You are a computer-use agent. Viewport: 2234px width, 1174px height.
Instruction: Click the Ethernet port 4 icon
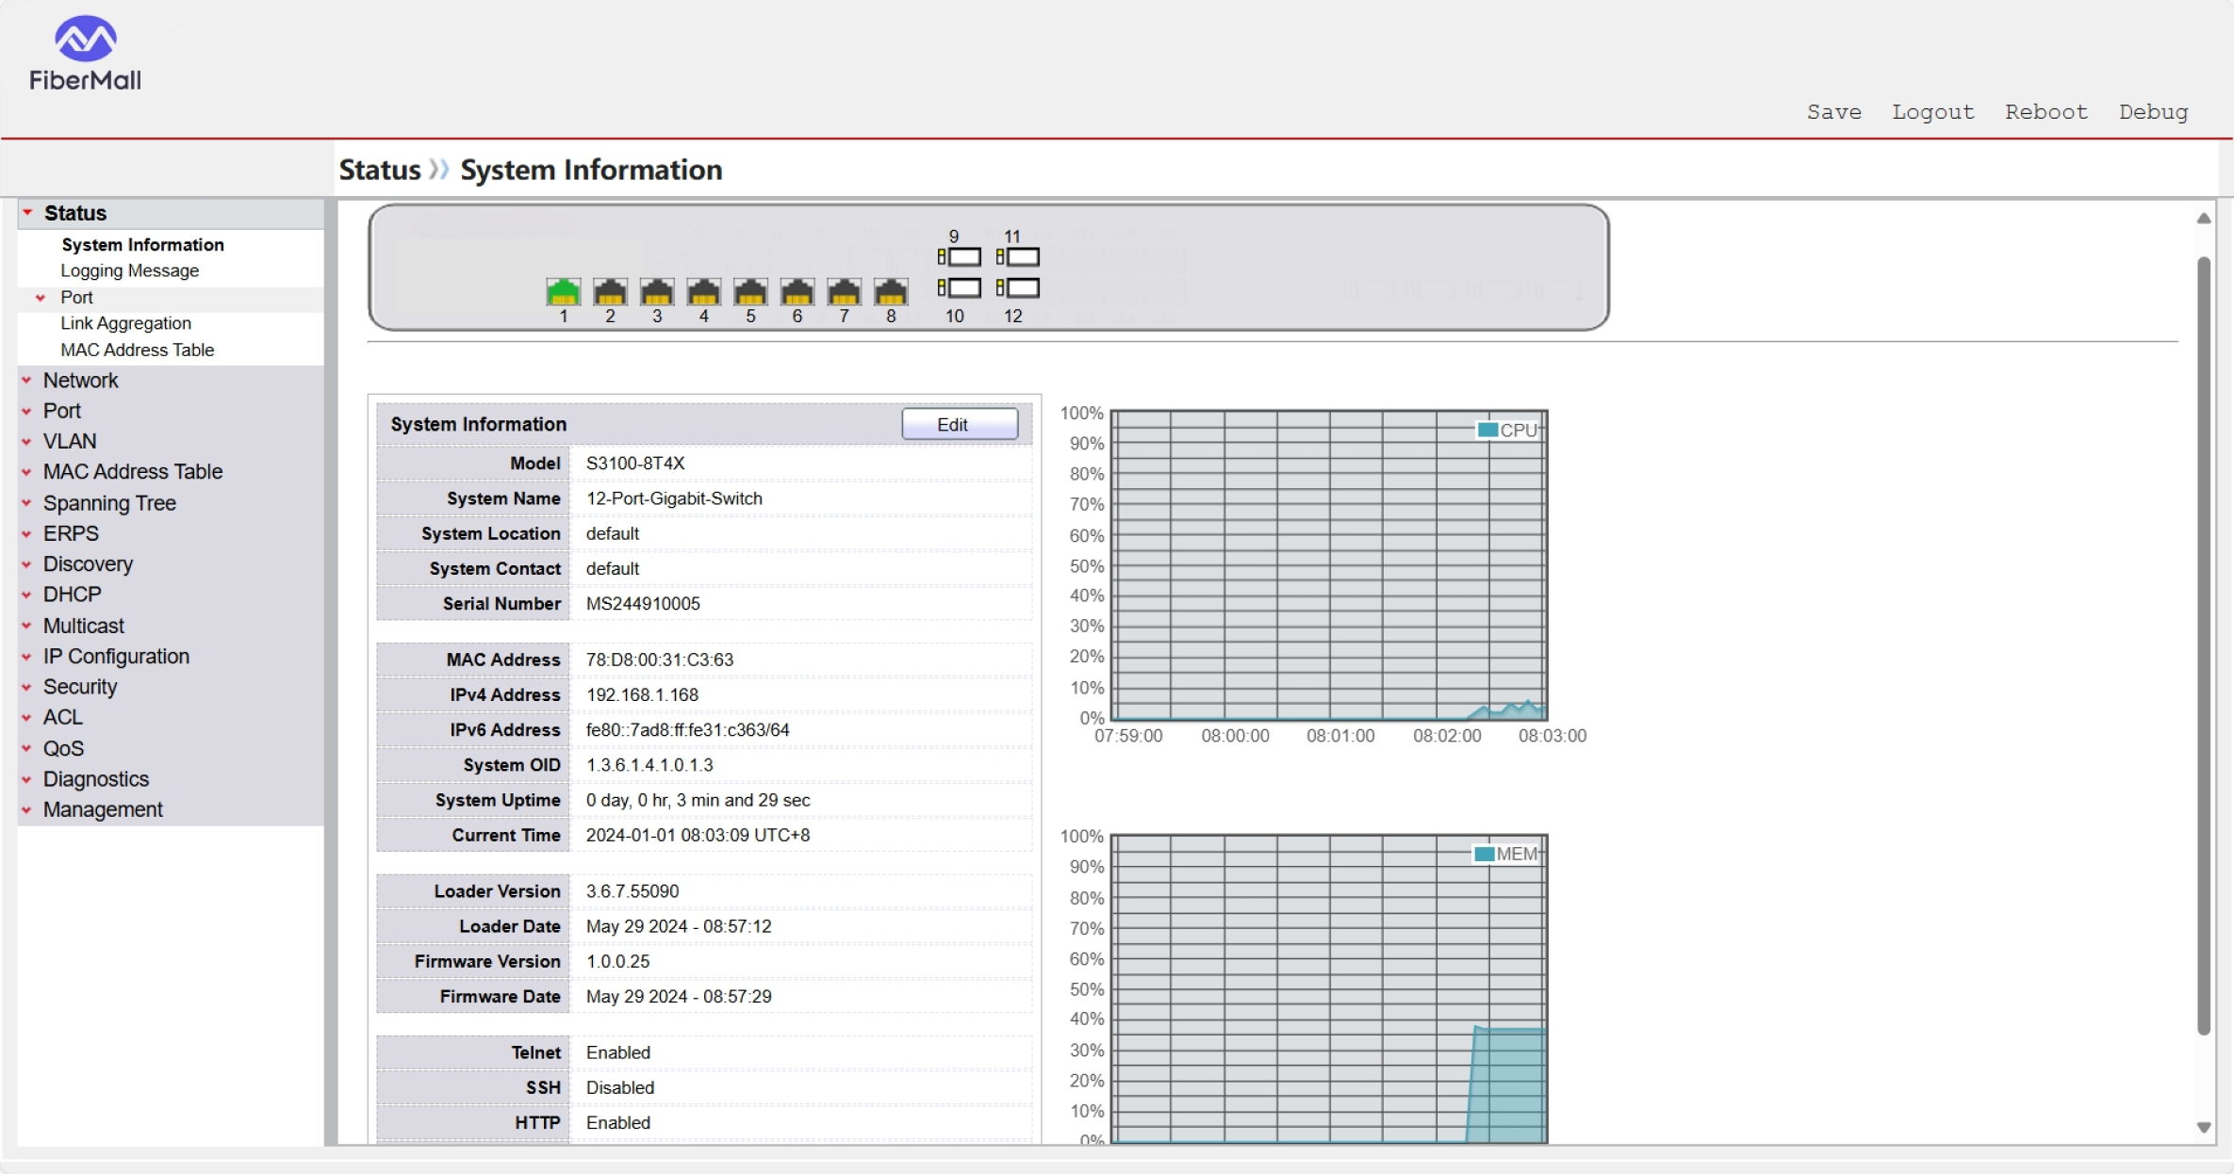coord(703,292)
